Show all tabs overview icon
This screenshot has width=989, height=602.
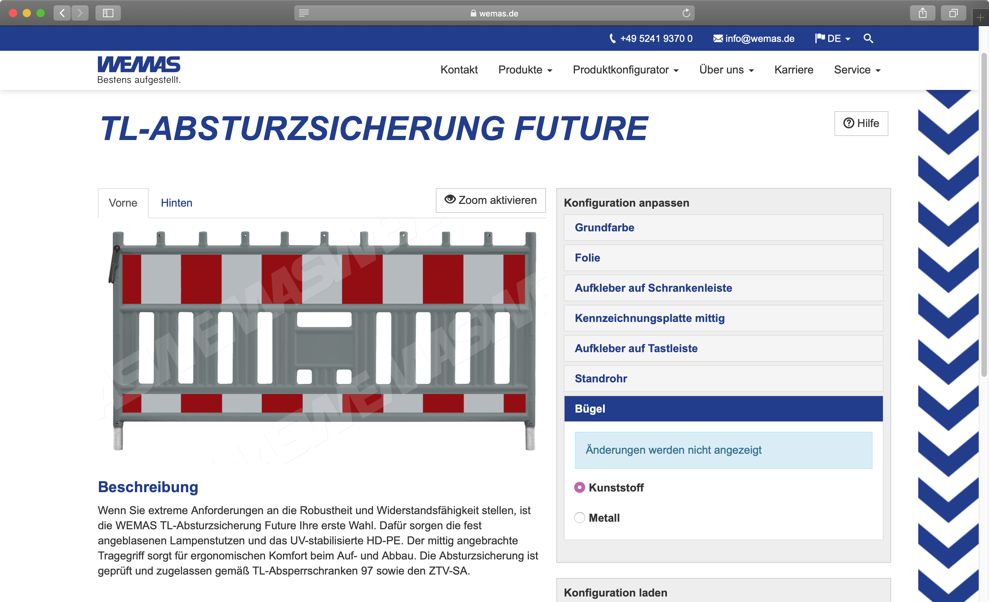(953, 13)
